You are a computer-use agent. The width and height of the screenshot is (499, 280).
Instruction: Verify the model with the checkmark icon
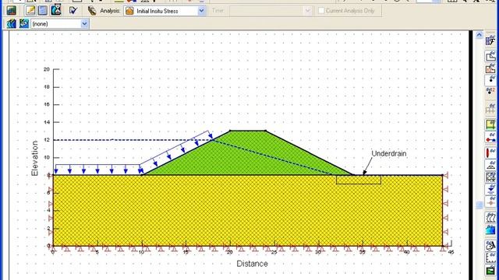73,10
